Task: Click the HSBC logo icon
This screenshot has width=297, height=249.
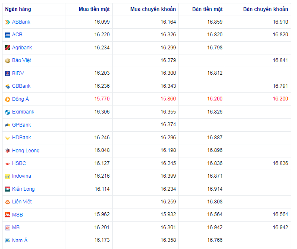Action: [x=8, y=163]
